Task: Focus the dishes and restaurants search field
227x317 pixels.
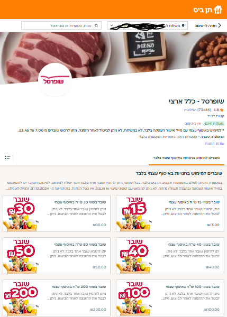Action: [61, 25]
